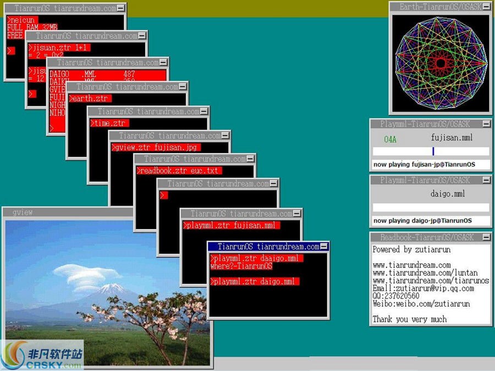Viewport: 495px width, 371px height.
Task: Click the square button on Earth window title bar
Action: pos(486,6)
